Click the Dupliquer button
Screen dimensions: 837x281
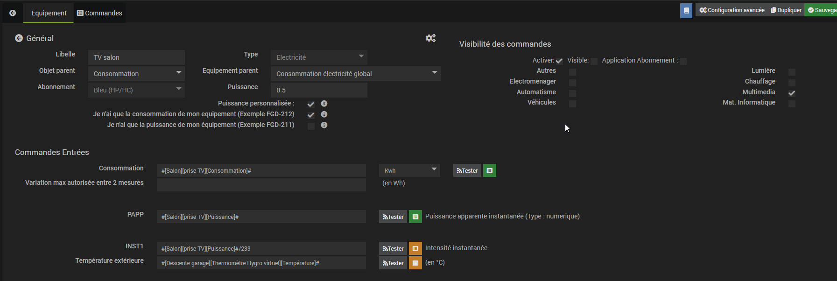point(786,10)
